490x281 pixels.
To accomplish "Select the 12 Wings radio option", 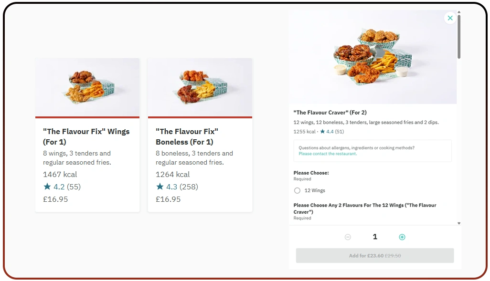I will (297, 190).
